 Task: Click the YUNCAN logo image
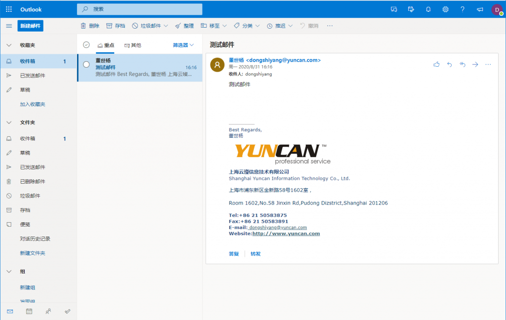coord(283,154)
